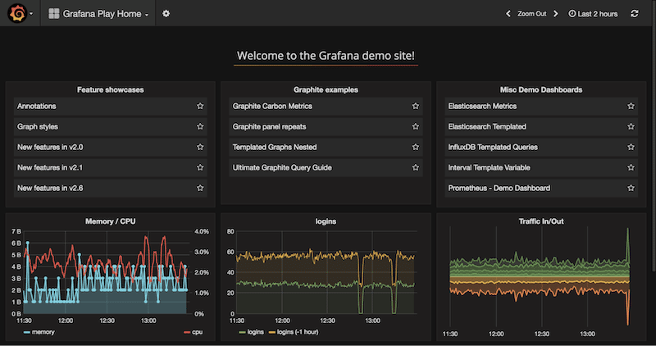The width and height of the screenshot is (656, 346).
Task: Open the Traffic In/Out panel title menu
Action: (x=540, y=221)
